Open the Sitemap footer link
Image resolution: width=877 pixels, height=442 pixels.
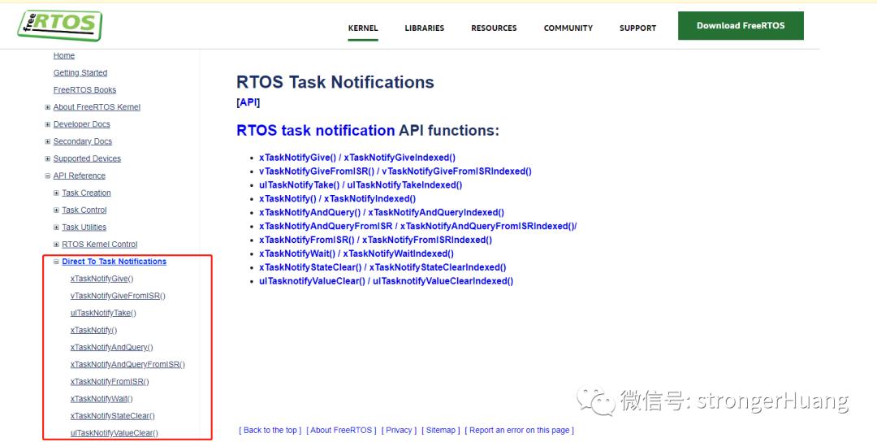tap(441, 431)
